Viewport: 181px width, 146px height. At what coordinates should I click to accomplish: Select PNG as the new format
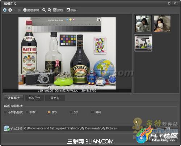coord(96,112)
